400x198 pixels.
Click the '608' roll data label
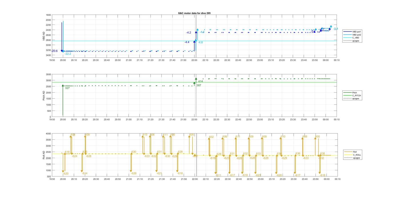click(305, 137)
